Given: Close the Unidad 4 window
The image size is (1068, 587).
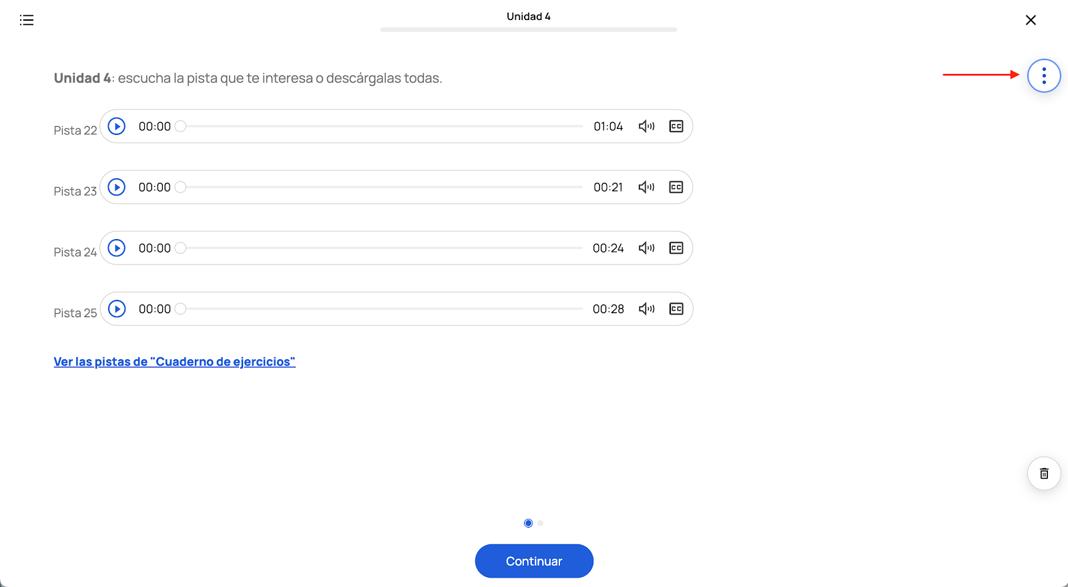Looking at the screenshot, I should [x=1031, y=20].
